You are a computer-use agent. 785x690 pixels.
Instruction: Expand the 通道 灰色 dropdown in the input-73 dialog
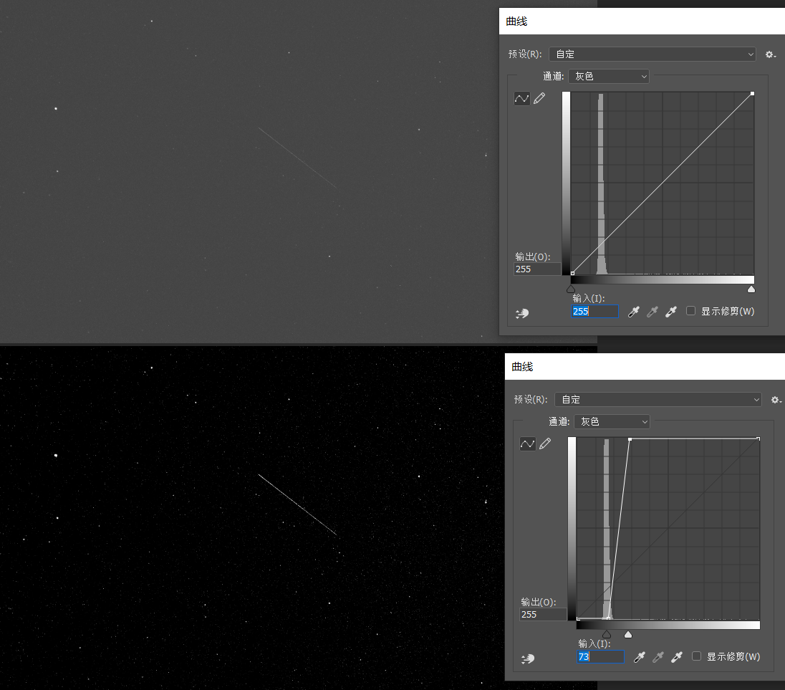(614, 422)
